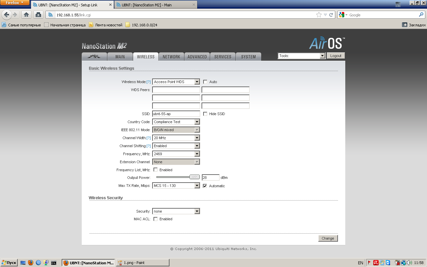Click the Change button
The width and height of the screenshot is (427, 267).
pos(328,238)
